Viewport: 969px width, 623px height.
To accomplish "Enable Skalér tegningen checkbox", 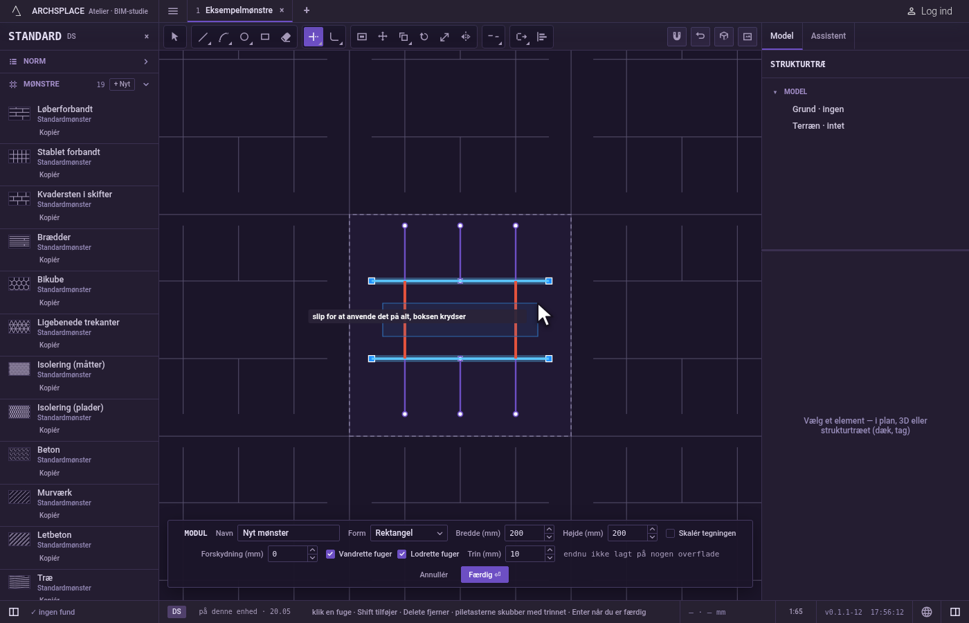I will 670,533.
